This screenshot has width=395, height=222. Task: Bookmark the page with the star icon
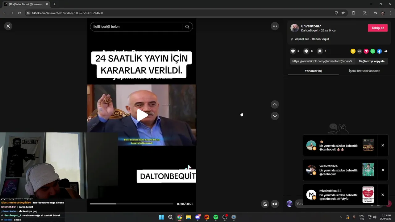[x=343, y=13]
